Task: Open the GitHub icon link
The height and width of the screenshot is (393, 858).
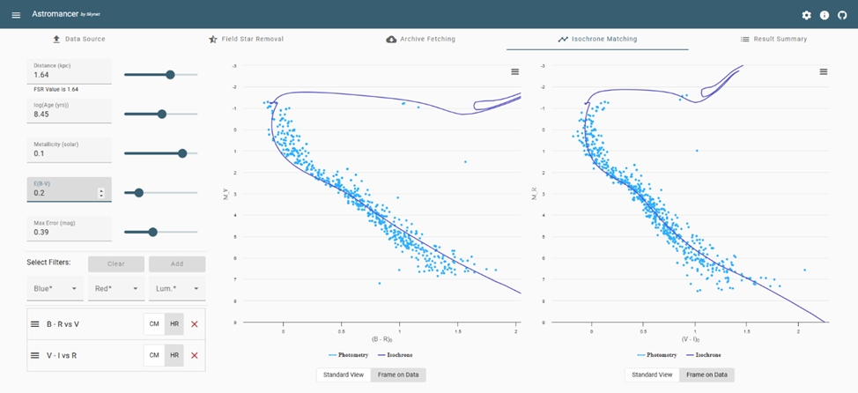Action: click(842, 15)
